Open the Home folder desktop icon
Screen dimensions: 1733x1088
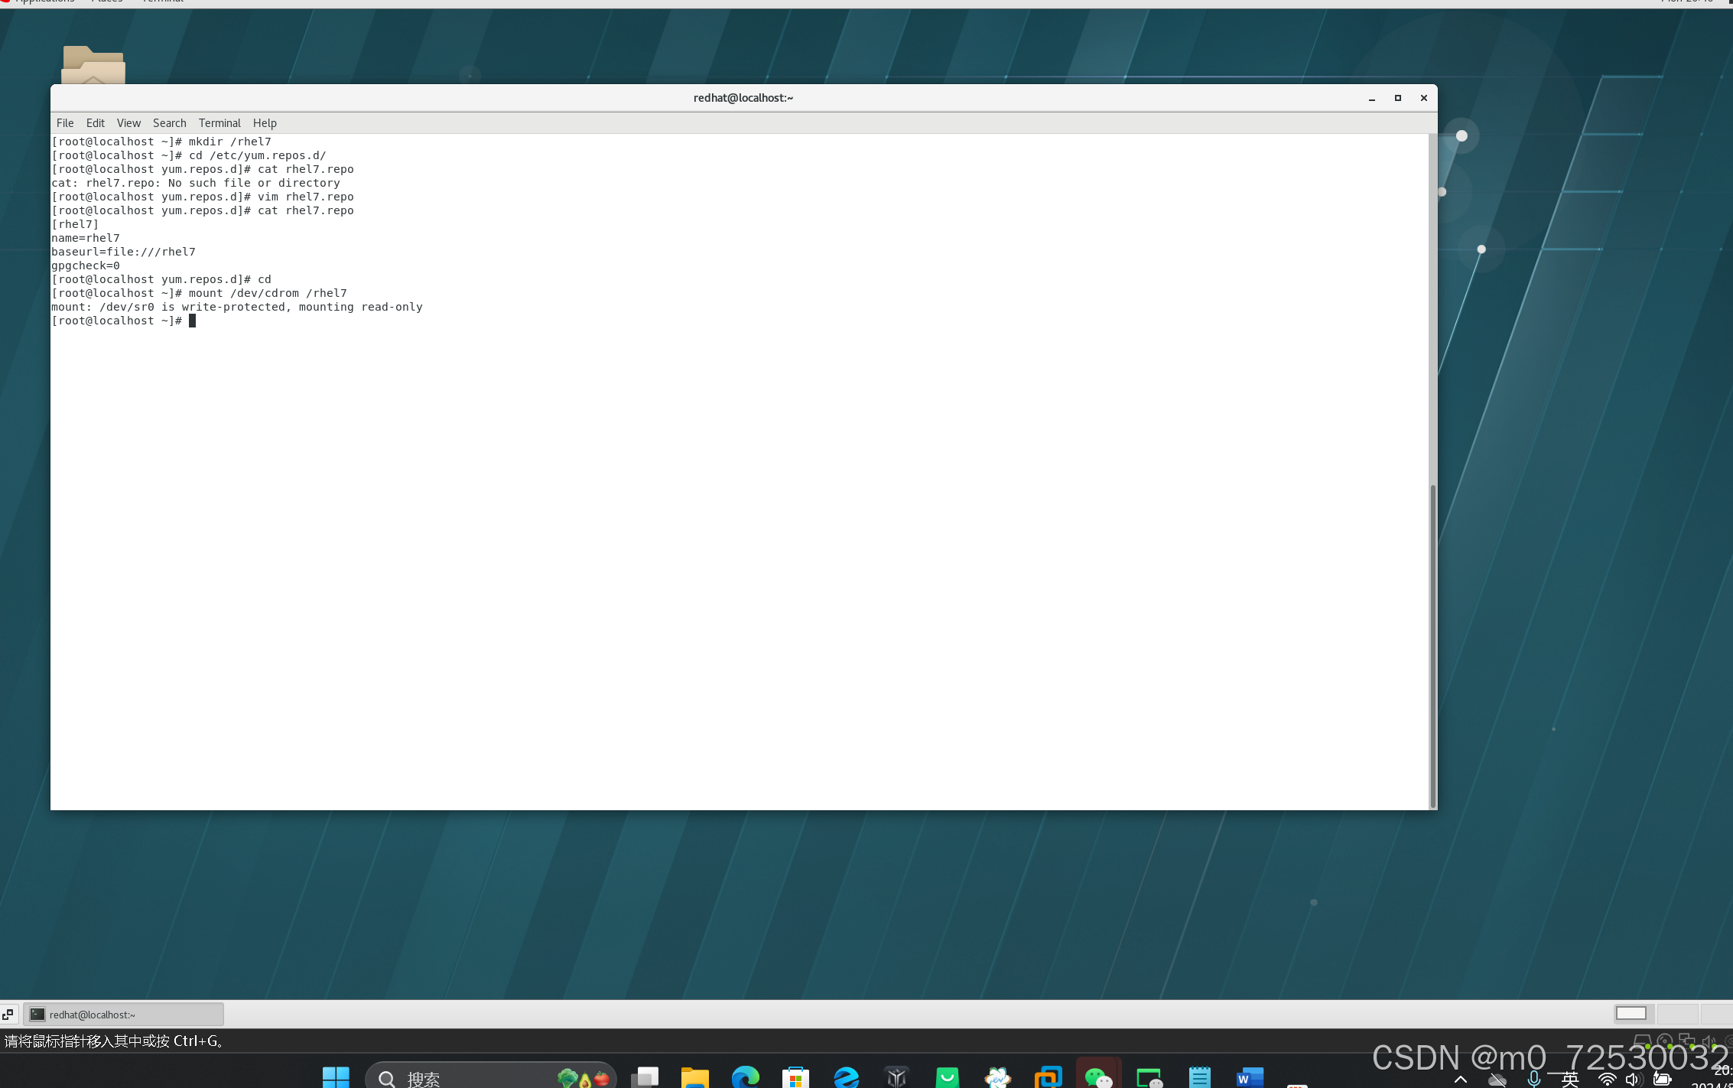[93, 66]
